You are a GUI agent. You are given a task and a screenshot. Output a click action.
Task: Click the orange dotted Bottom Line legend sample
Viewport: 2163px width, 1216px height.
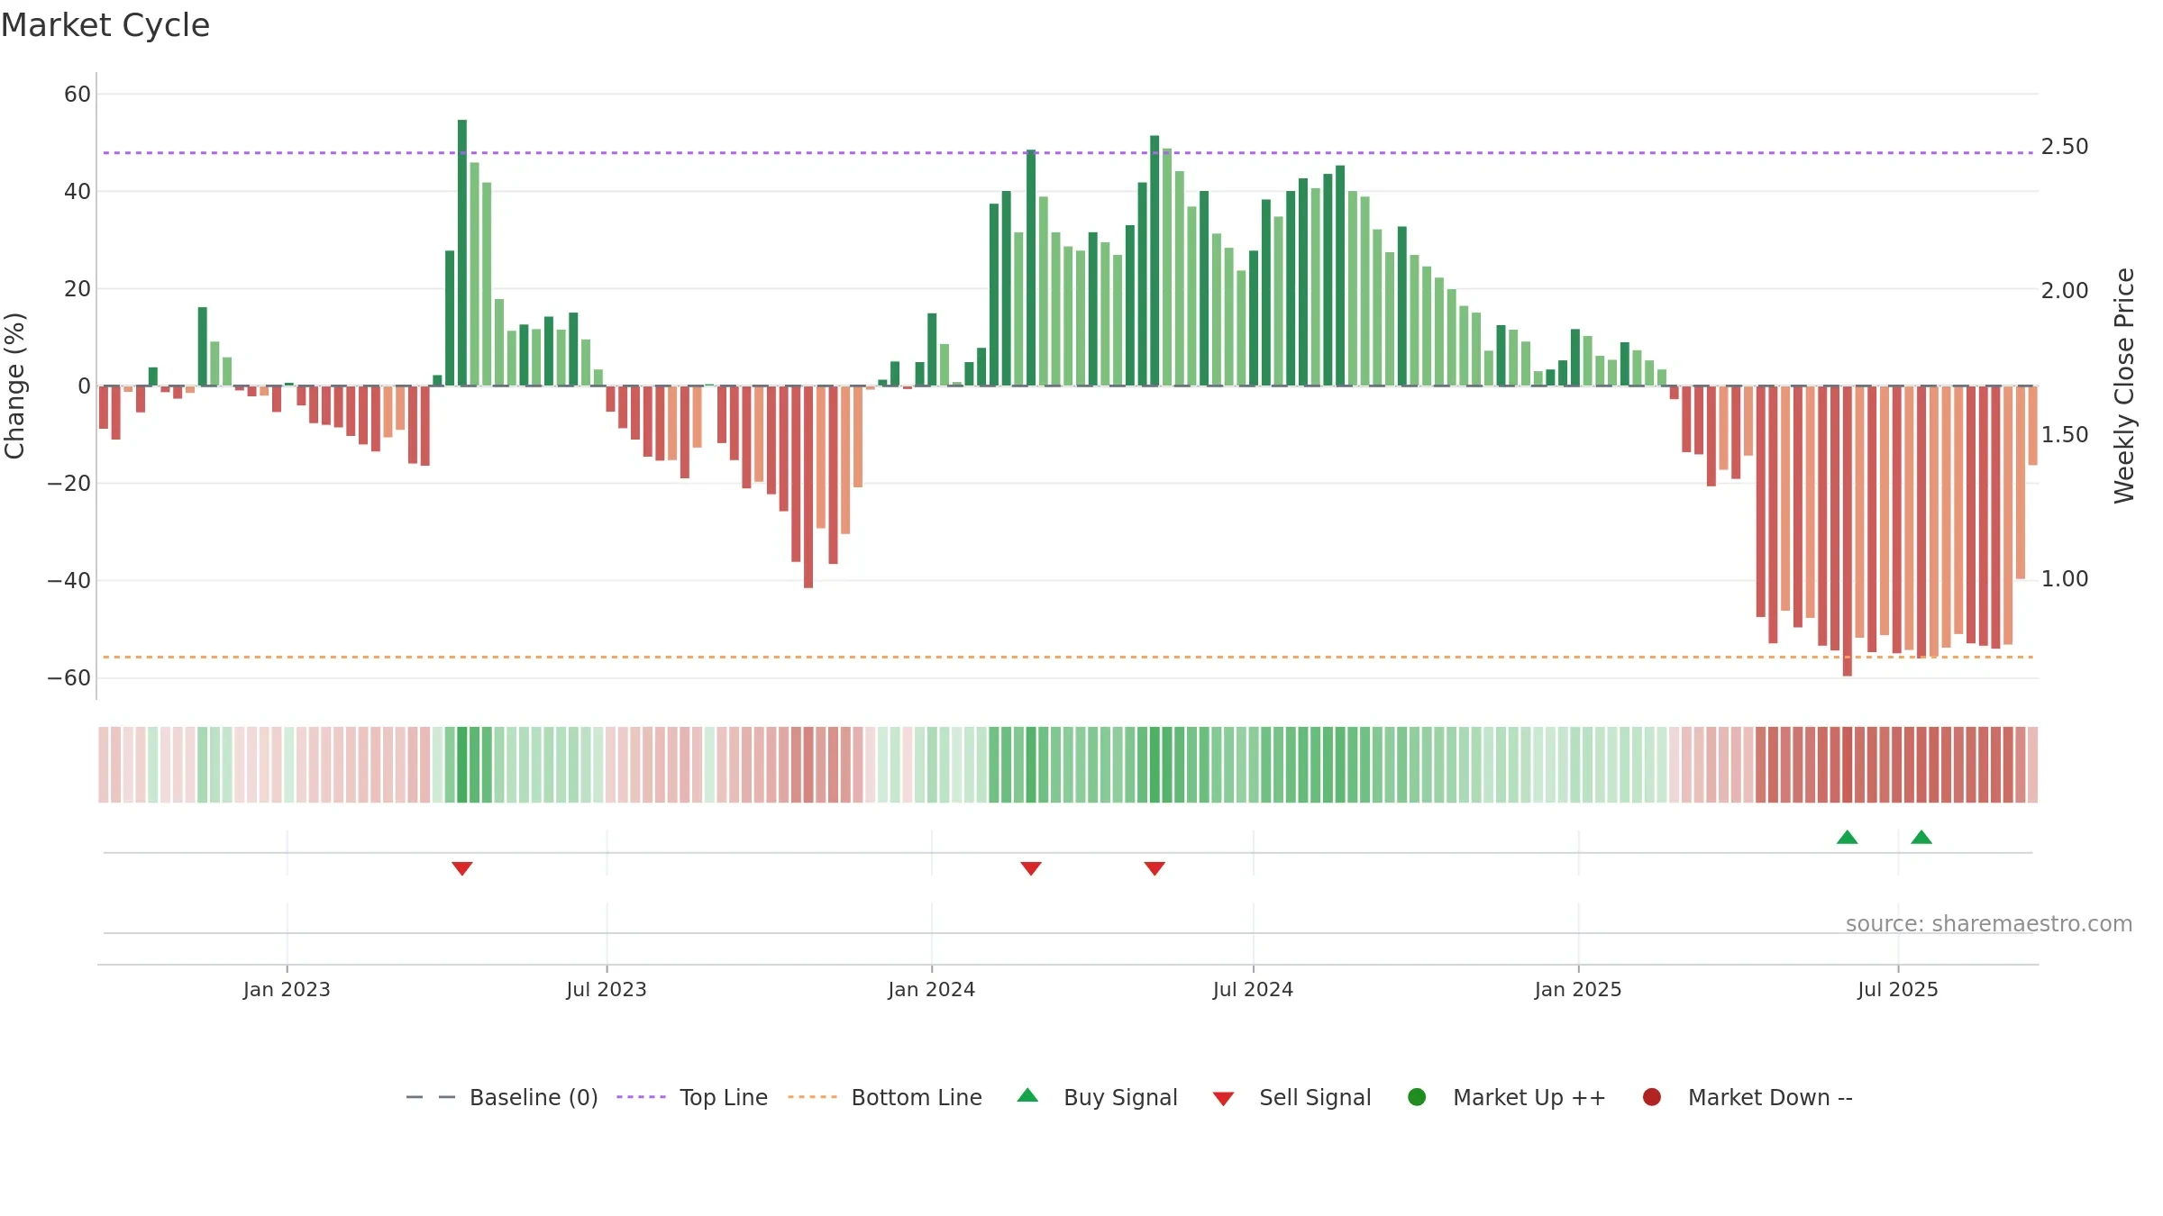click(x=812, y=1097)
